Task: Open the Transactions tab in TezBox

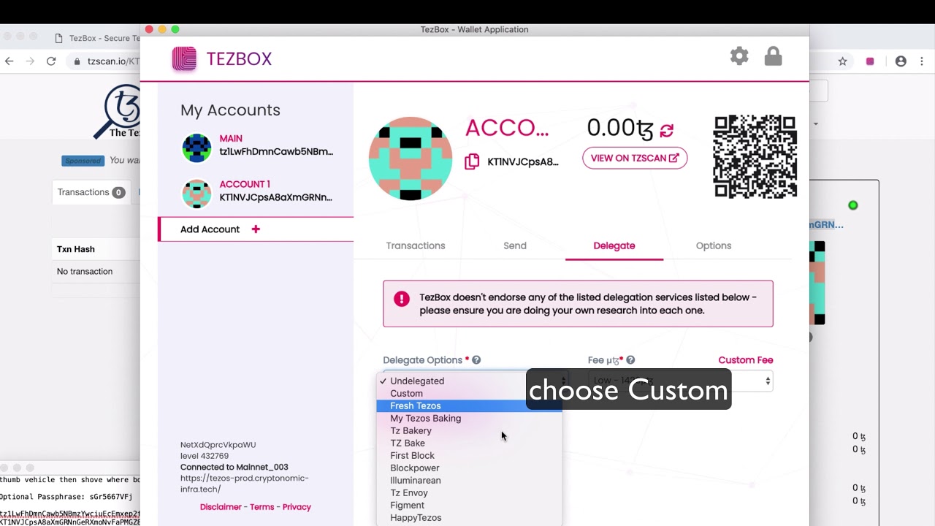Action: tap(416, 245)
